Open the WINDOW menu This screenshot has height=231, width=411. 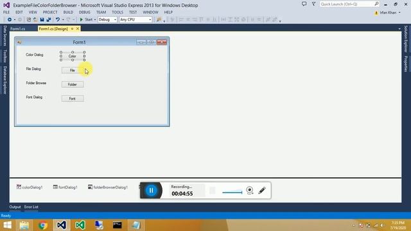click(150, 12)
